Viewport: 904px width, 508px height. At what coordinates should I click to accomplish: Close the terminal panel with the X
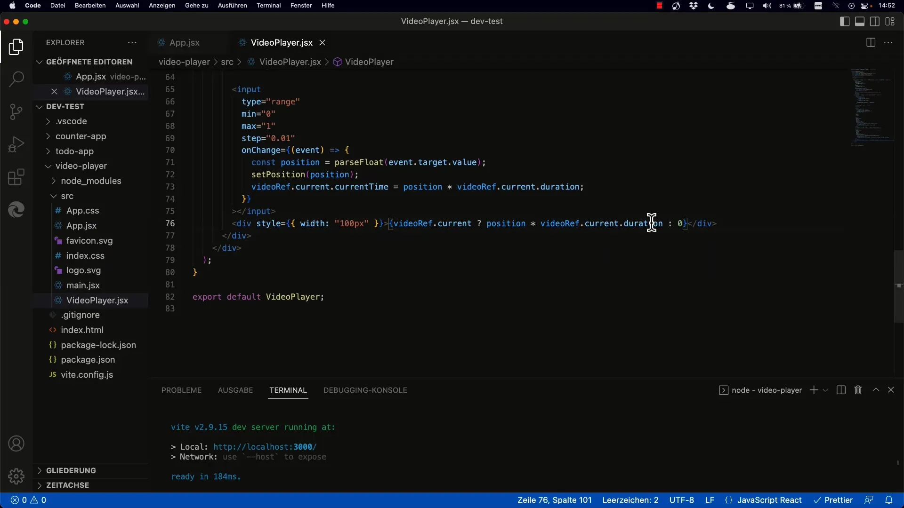[891, 390]
